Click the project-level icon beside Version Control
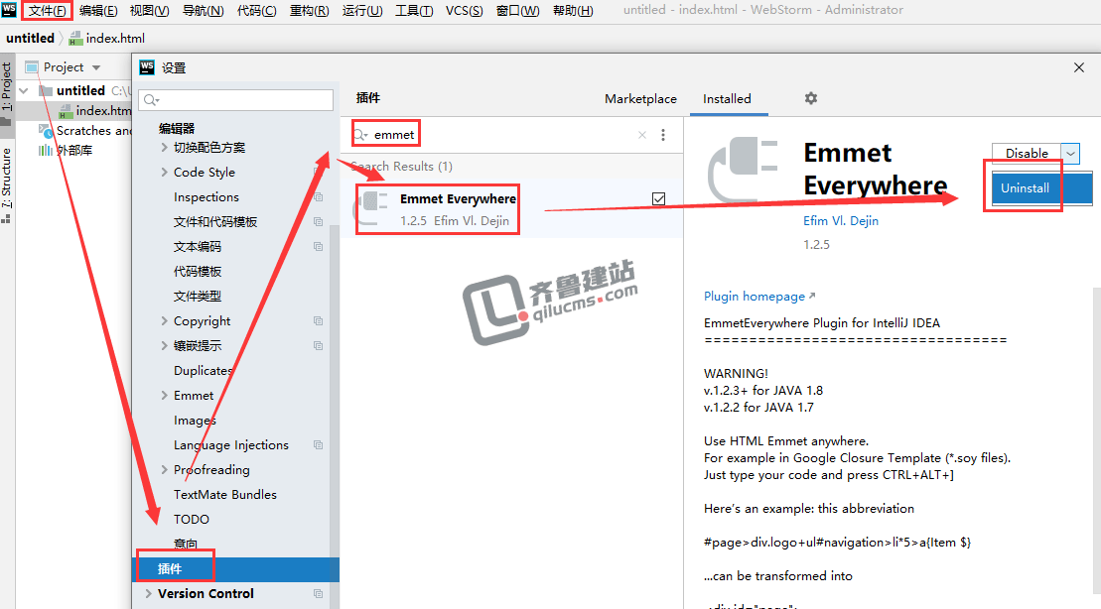Viewport: 1101px width, 609px height. (318, 593)
